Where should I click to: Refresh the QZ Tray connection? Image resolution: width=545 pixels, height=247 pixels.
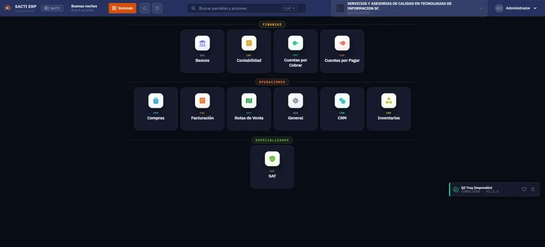pos(533,189)
